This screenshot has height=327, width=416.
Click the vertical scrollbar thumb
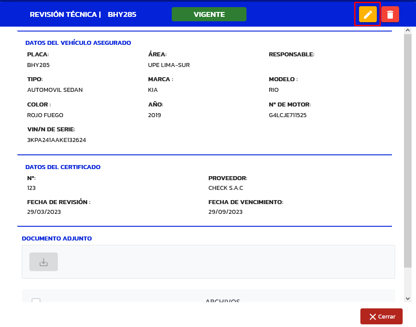tap(408, 151)
